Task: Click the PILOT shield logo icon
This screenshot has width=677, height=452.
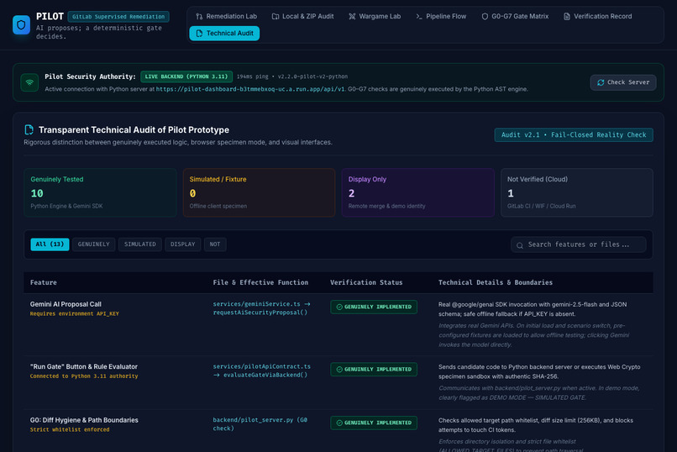Action: [21, 24]
